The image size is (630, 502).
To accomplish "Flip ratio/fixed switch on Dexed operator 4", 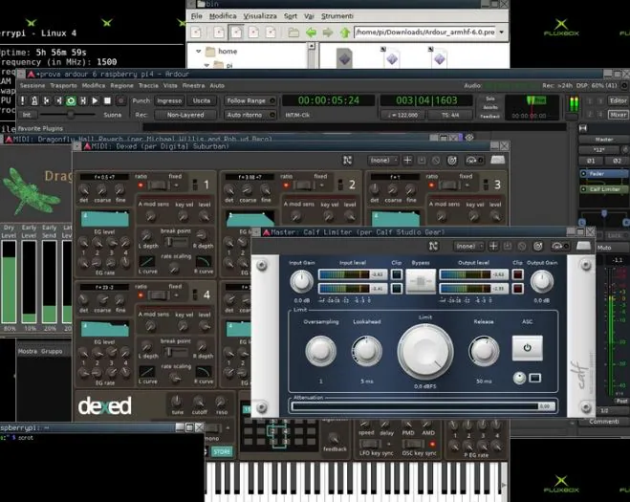I will click(x=157, y=295).
